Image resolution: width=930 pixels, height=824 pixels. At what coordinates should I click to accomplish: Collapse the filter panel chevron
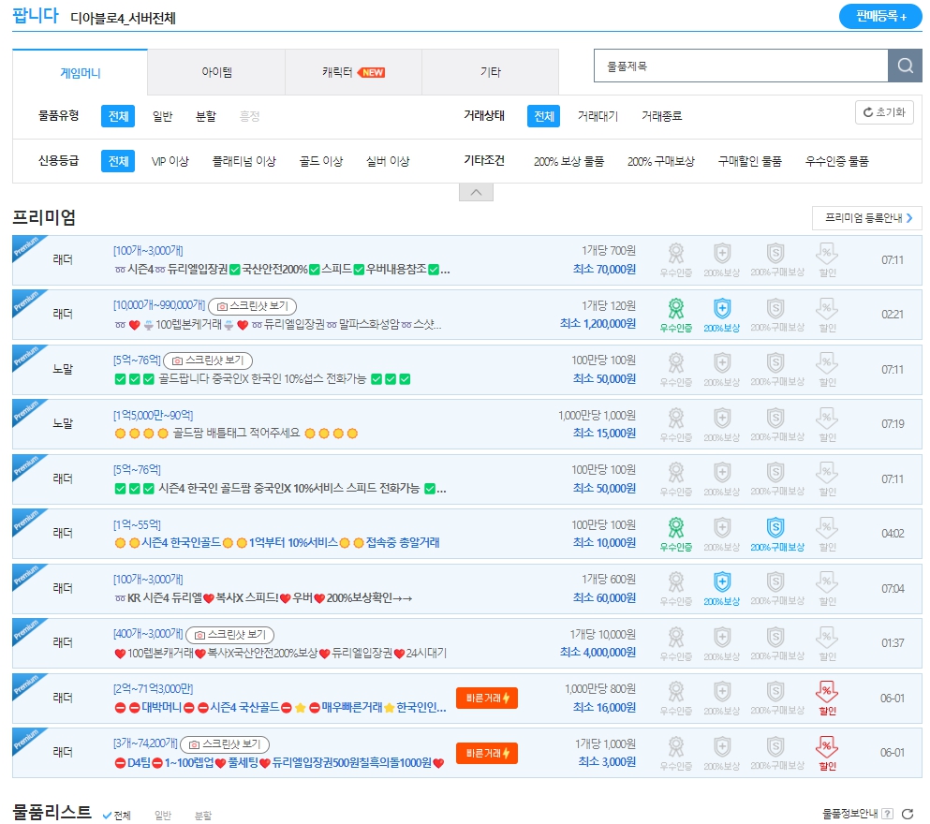476,191
